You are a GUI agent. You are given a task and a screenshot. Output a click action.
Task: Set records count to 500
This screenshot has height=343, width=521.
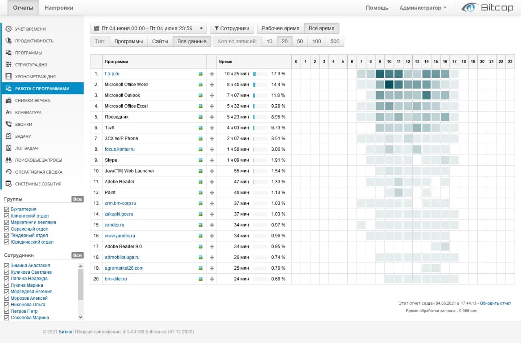(335, 42)
